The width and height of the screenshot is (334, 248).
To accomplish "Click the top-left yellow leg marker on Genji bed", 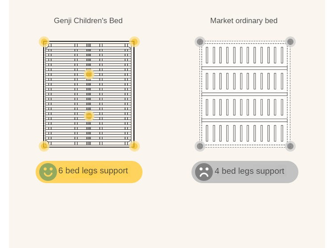I will (x=44, y=42).
